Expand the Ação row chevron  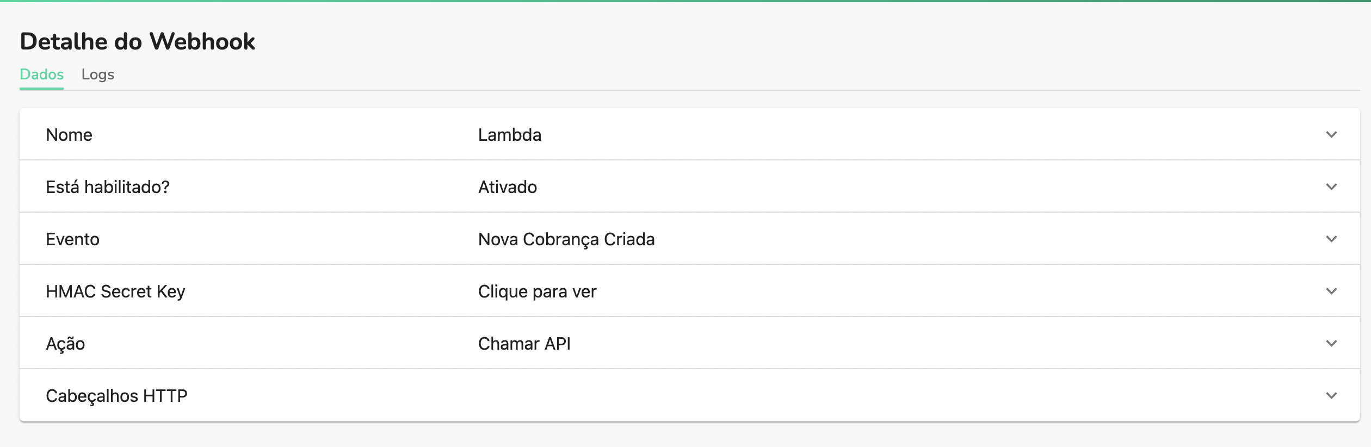1332,343
